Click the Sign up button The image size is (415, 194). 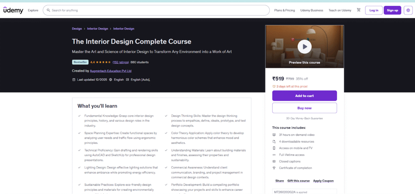tap(392, 10)
